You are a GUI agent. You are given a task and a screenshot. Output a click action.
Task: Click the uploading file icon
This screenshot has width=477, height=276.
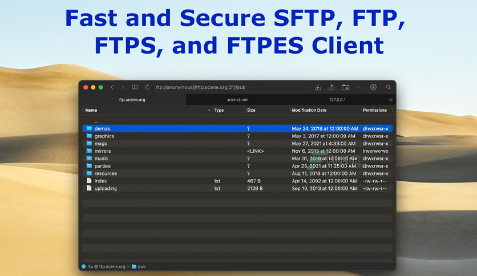pos(89,188)
